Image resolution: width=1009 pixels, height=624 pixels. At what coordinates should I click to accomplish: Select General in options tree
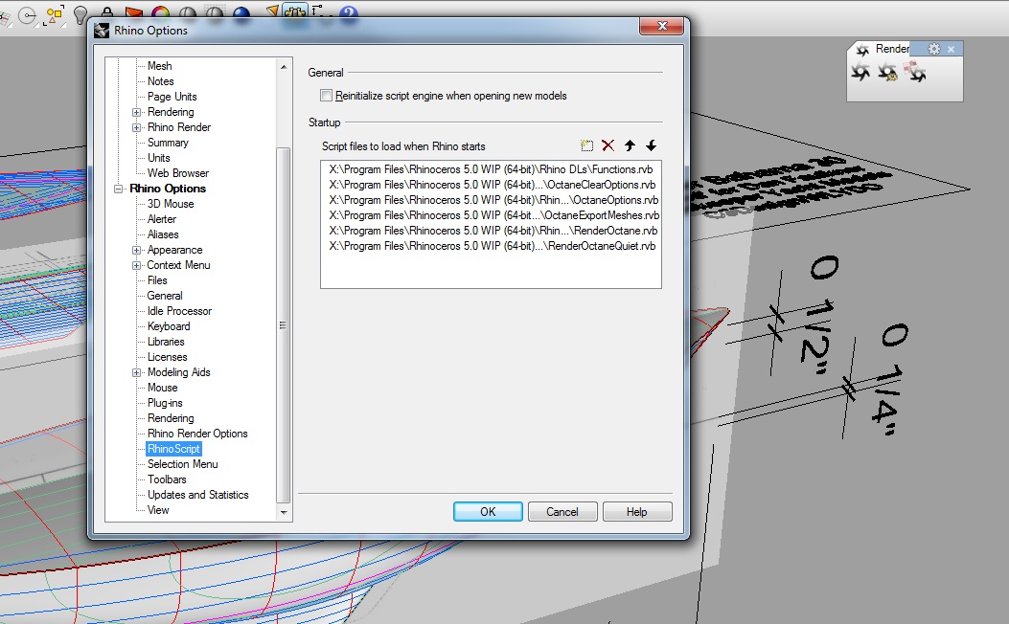165,296
